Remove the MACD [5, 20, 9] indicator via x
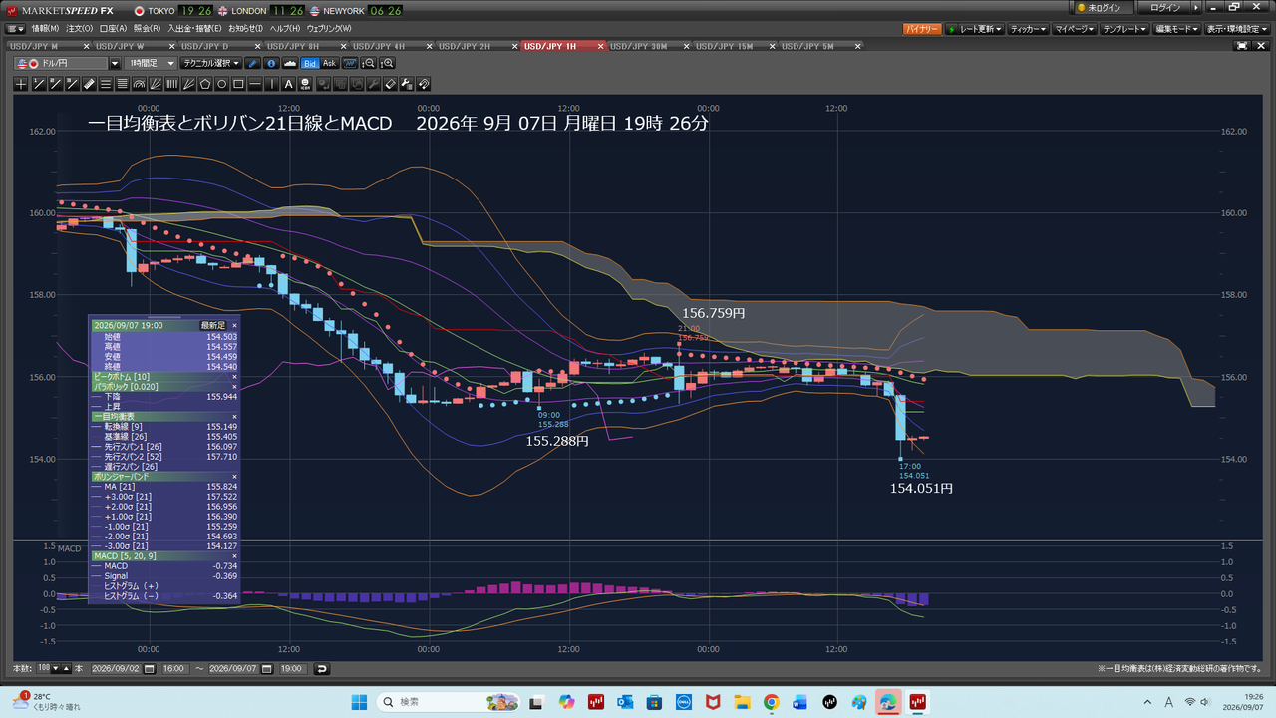 234,556
